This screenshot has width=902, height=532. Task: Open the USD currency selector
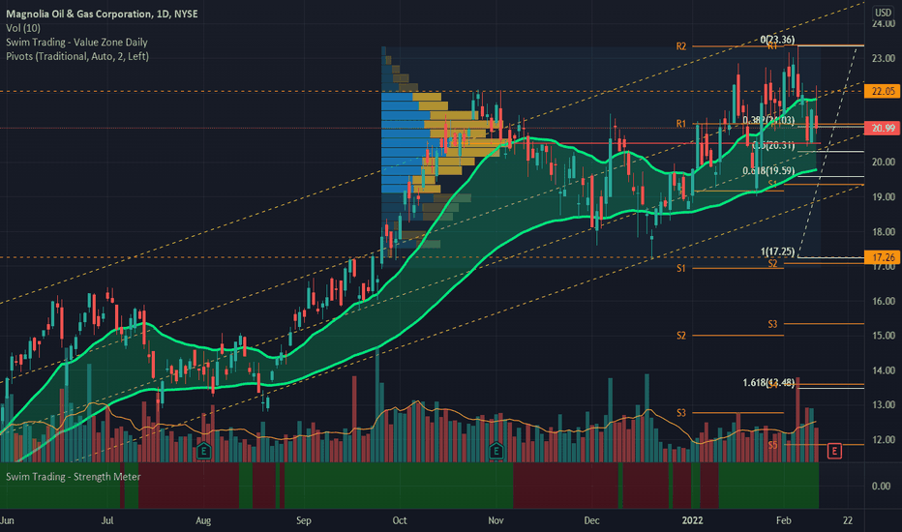(x=883, y=12)
